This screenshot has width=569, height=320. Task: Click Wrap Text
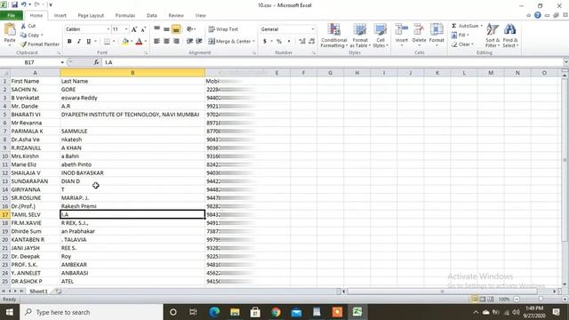223,29
